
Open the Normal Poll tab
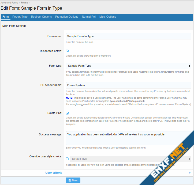click(89, 17)
